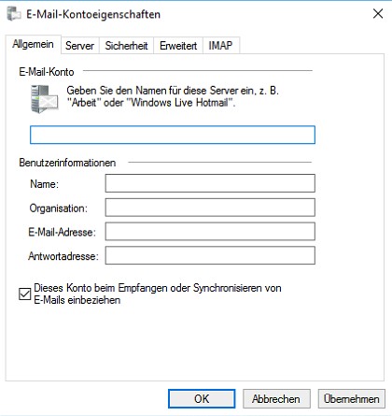Uncheck the include-account-when-synchronizing checkbox

(25, 294)
